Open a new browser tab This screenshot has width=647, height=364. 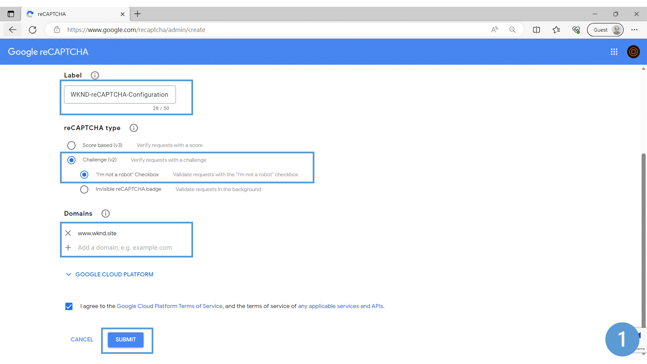tap(137, 14)
